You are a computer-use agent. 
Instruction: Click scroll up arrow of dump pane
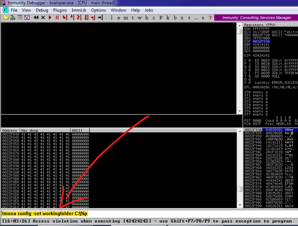click(240, 131)
